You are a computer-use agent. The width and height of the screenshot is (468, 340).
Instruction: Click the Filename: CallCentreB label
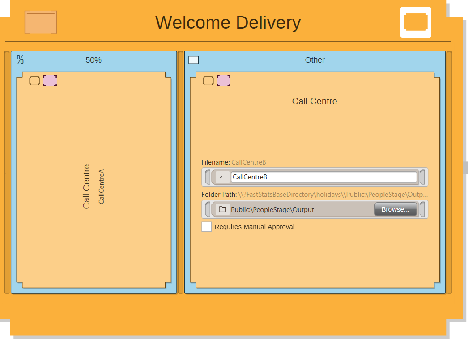(234, 162)
